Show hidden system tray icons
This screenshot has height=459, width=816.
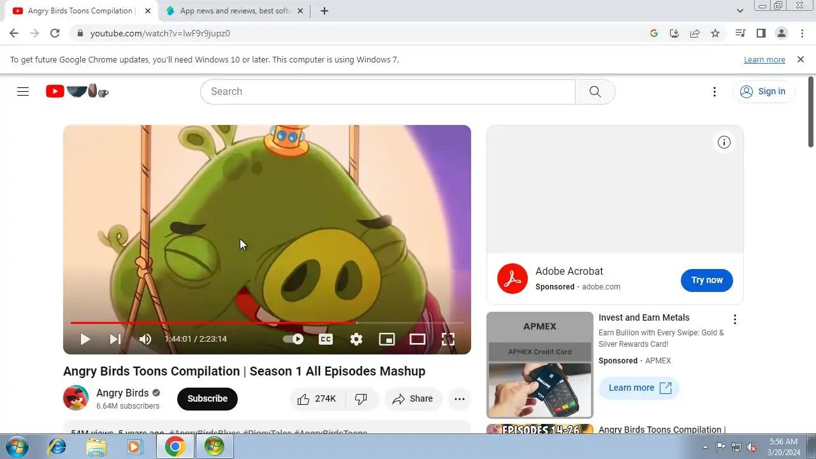click(x=705, y=447)
